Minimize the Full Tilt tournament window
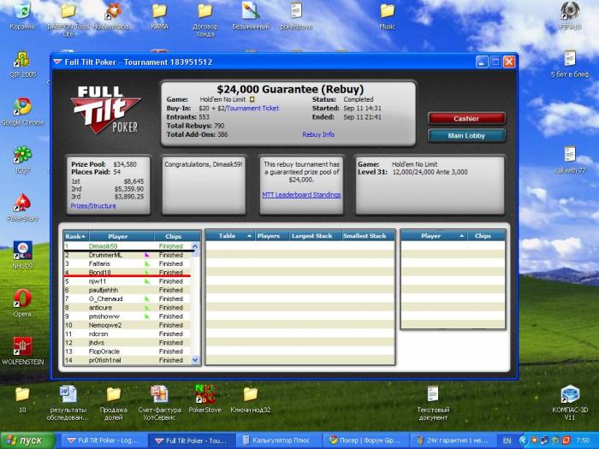599x449 pixels. pos(482,62)
